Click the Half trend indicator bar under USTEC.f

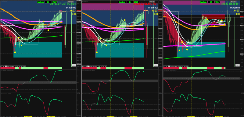(31, 68)
